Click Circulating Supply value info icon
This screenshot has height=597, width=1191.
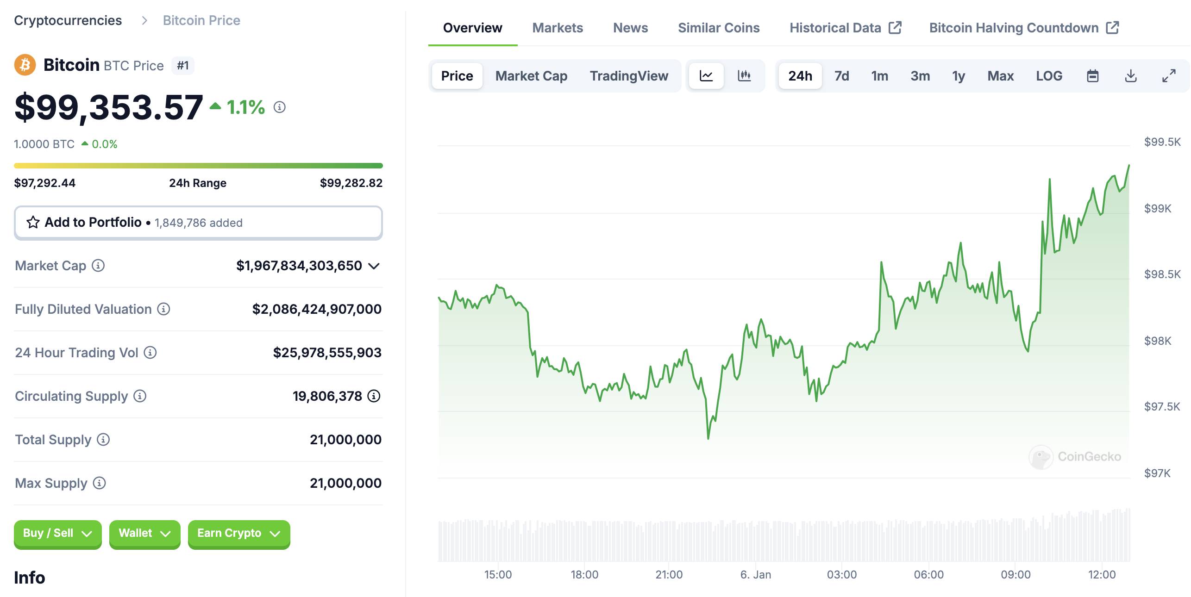[x=374, y=396]
